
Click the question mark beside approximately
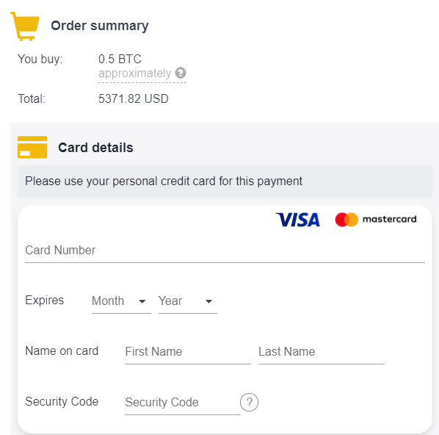click(x=181, y=73)
